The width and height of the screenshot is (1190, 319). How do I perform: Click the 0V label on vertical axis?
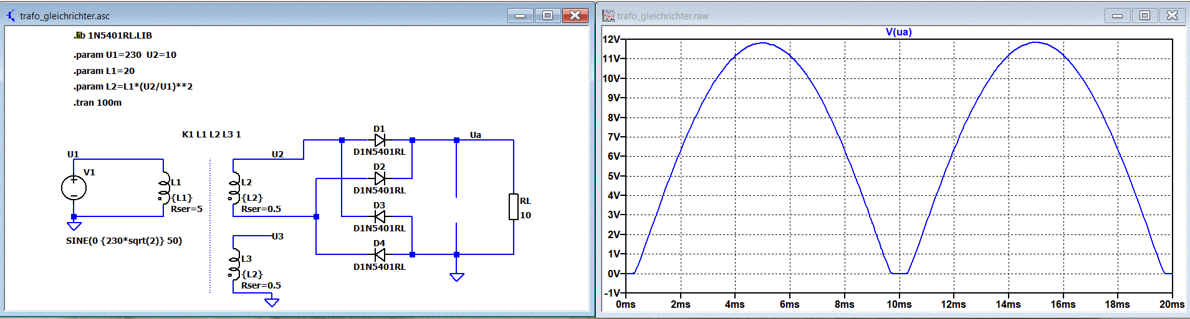(x=614, y=274)
